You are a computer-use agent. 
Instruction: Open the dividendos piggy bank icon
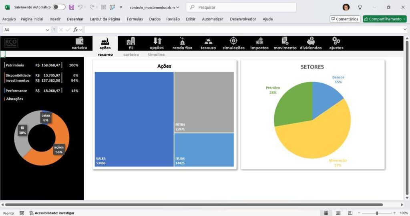[x=311, y=41]
